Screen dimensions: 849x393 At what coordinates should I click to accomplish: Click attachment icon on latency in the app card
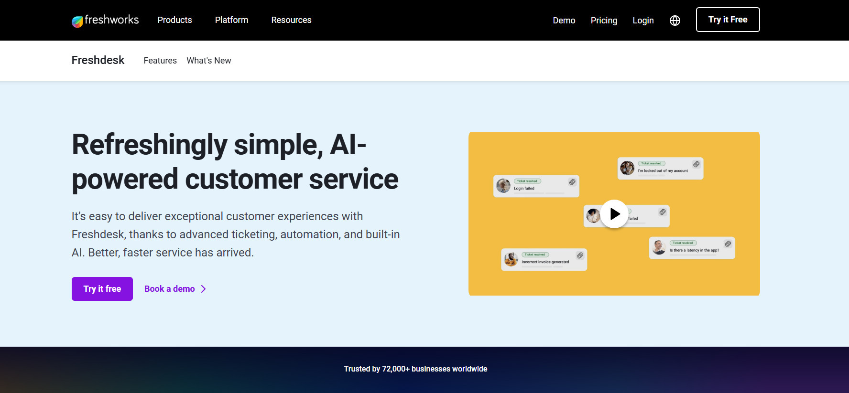728,244
